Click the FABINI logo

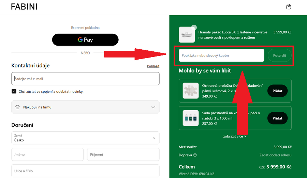(x=24, y=7)
